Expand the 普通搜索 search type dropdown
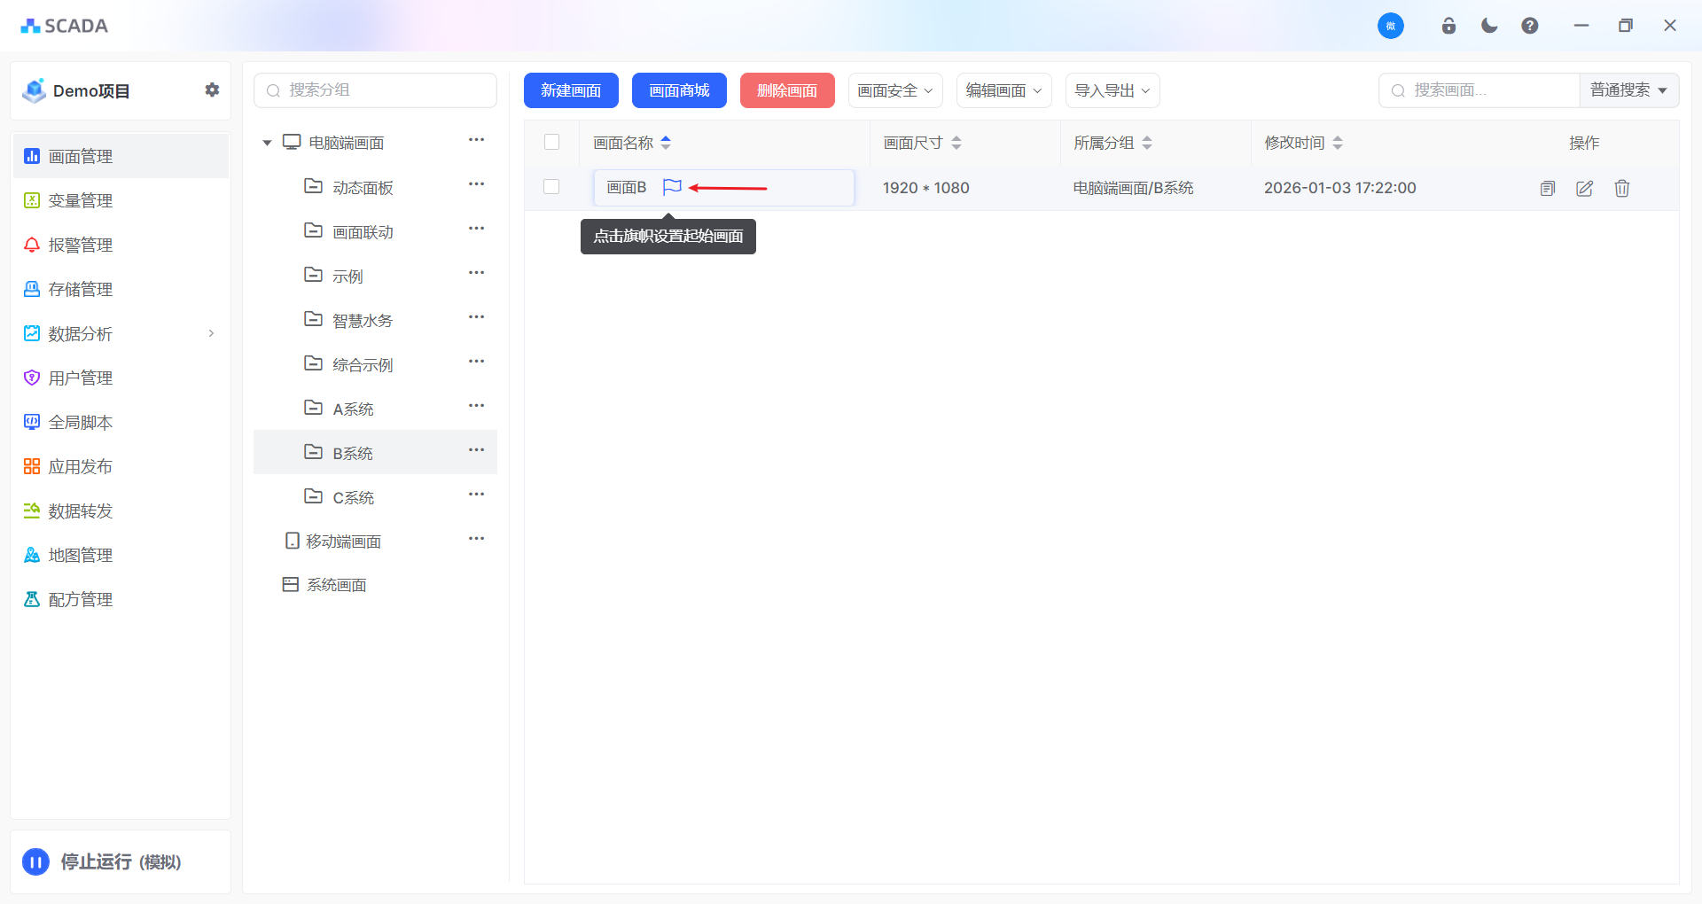Screen dimensions: 1702x904 pos(1628,90)
